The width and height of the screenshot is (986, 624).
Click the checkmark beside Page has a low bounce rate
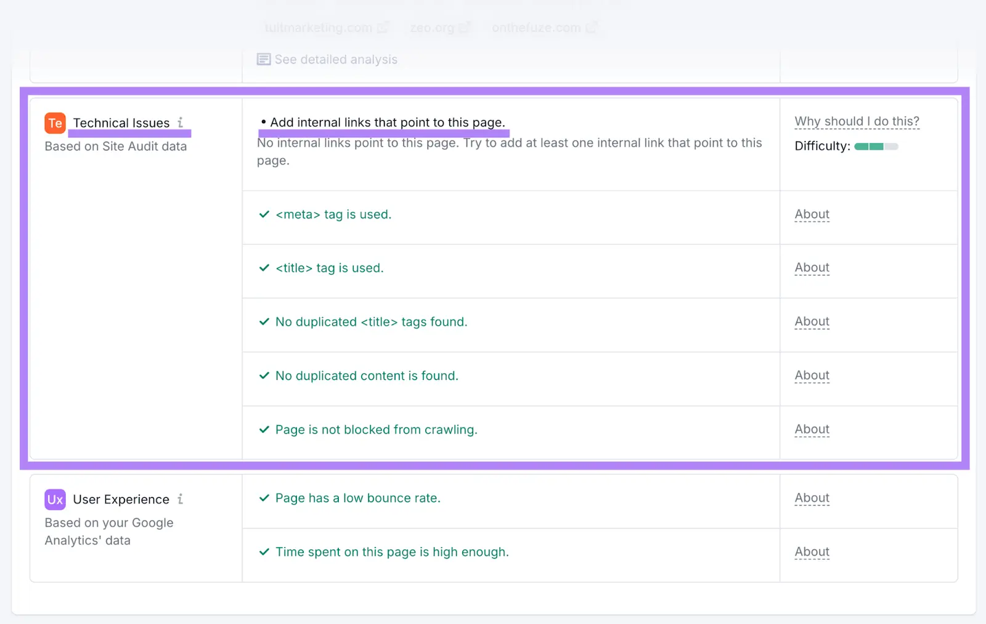click(265, 498)
